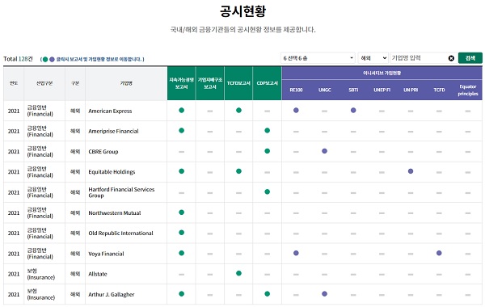Click Equitable Holdings UN PRI purple dot

coord(411,171)
